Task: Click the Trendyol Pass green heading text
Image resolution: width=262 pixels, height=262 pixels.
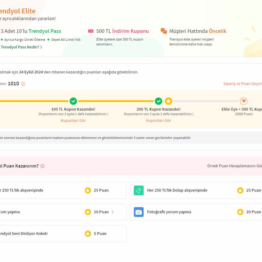Action: point(45,31)
